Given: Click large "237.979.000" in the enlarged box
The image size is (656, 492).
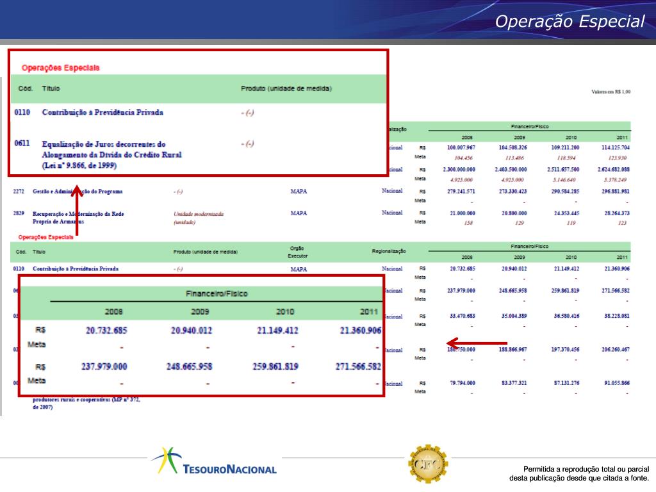Looking at the screenshot, I should click(x=104, y=366).
